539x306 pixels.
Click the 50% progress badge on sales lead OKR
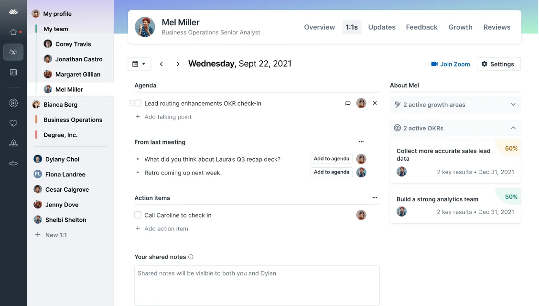point(510,149)
